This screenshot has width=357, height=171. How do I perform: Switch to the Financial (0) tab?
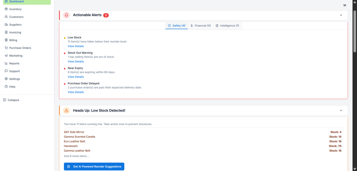tap(201, 26)
